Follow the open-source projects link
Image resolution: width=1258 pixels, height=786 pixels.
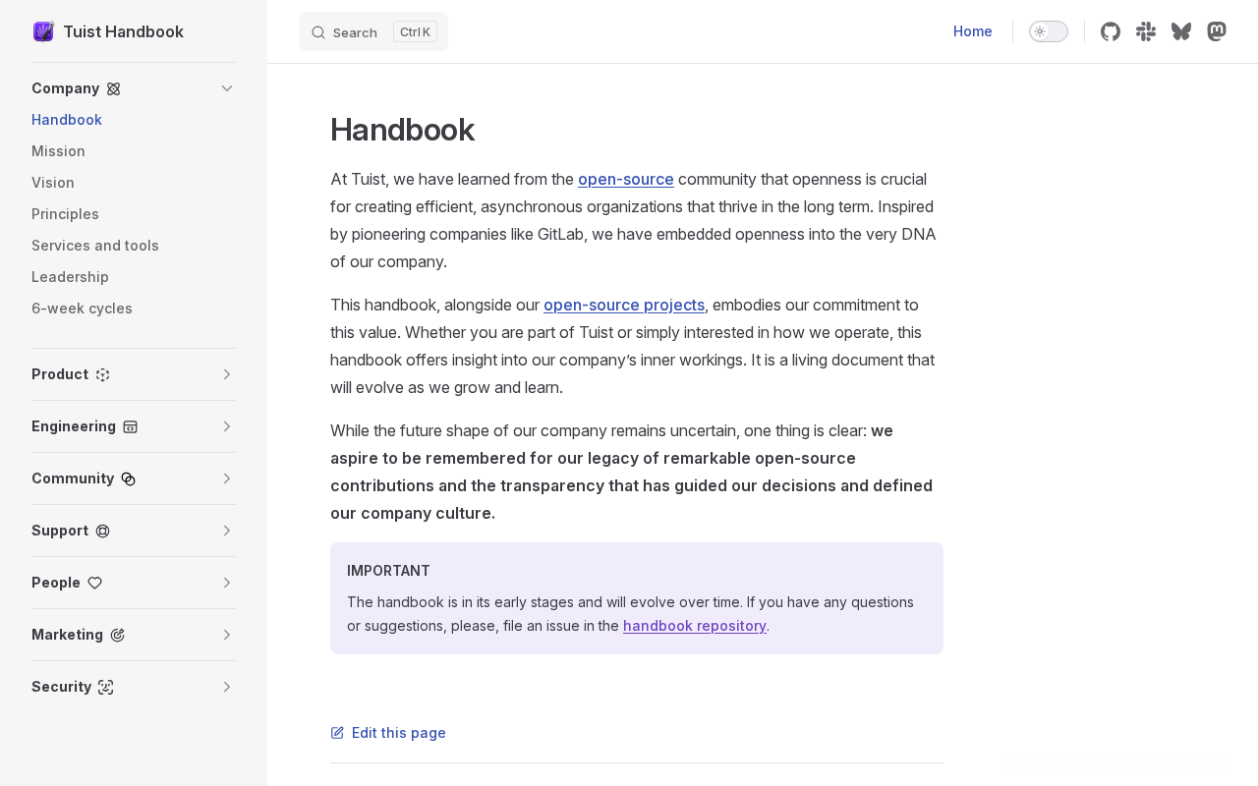tap(624, 305)
